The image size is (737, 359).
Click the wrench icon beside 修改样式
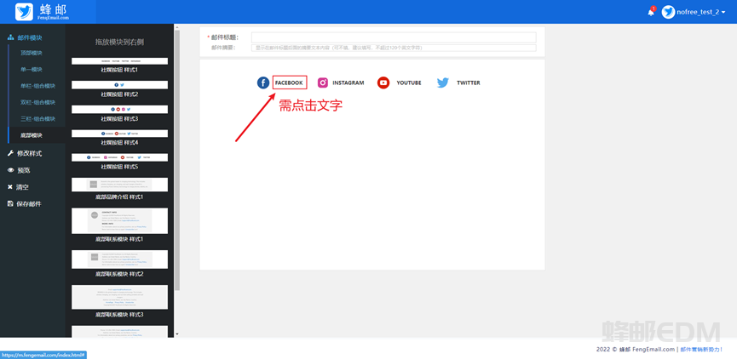pyautogui.click(x=10, y=153)
